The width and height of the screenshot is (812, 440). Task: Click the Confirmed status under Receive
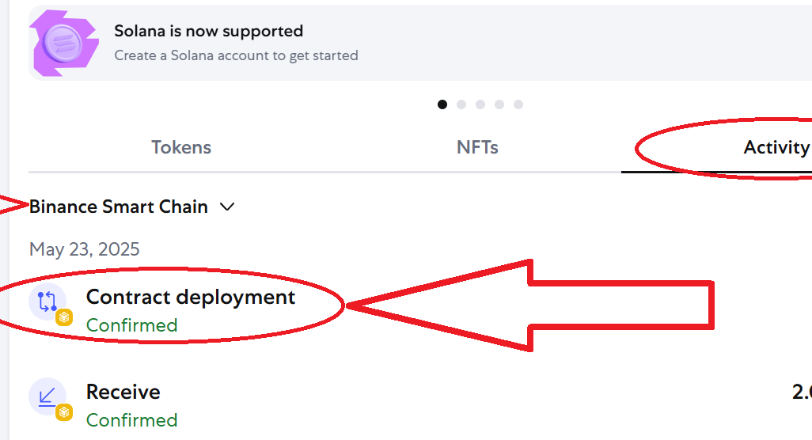(131, 419)
